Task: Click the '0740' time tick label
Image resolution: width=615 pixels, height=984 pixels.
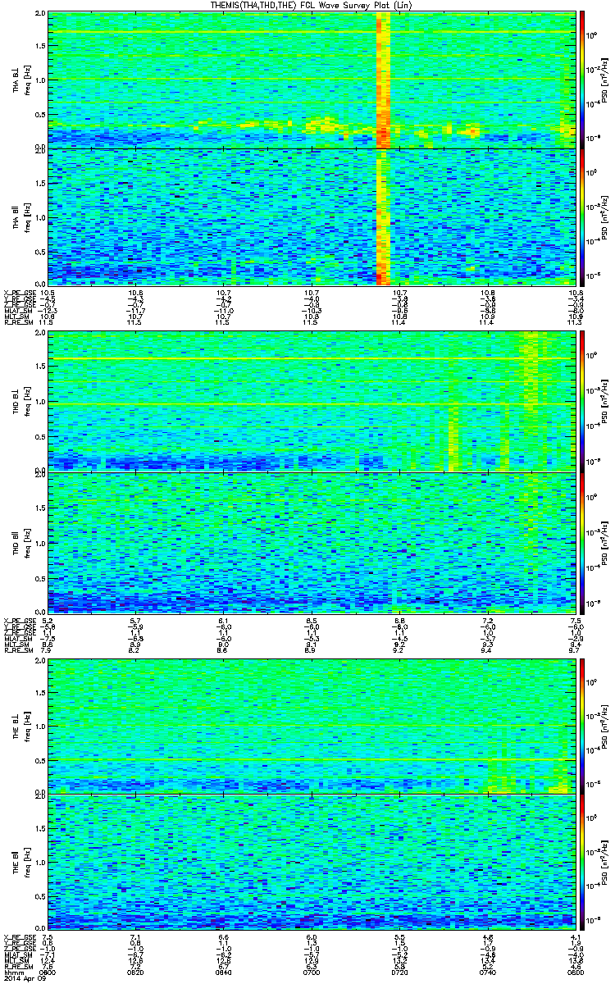Action: pos(487,972)
